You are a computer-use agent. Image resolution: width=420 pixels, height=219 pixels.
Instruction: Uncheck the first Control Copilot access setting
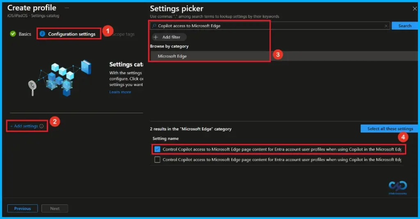157,149
